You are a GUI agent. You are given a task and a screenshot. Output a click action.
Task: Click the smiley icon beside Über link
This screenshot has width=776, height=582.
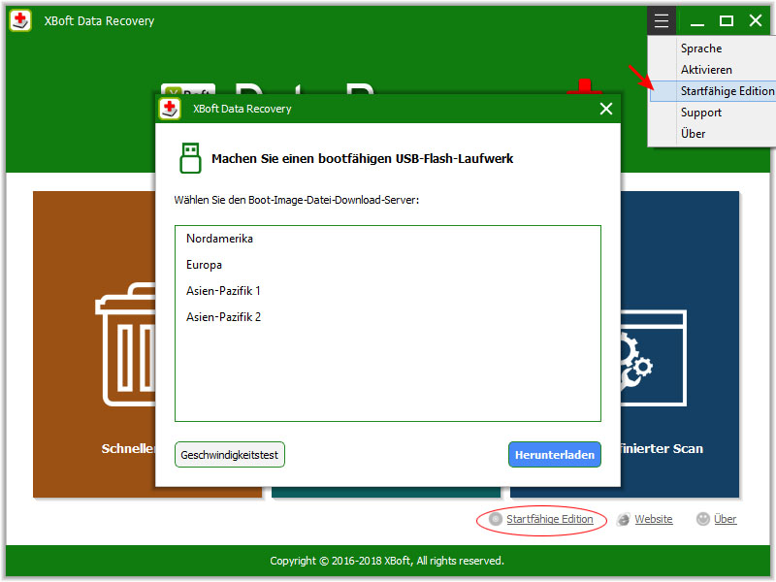pyautogui.click(x=702, y=519)
